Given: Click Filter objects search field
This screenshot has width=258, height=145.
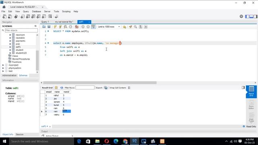Looking at the screenshot, I should pos(21,30).
